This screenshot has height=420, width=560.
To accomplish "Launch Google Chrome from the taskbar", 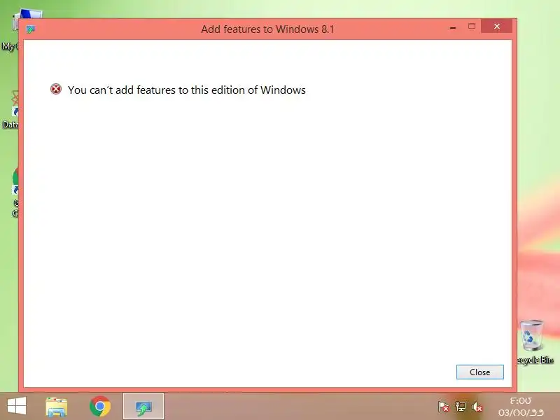I will [100, 407].
